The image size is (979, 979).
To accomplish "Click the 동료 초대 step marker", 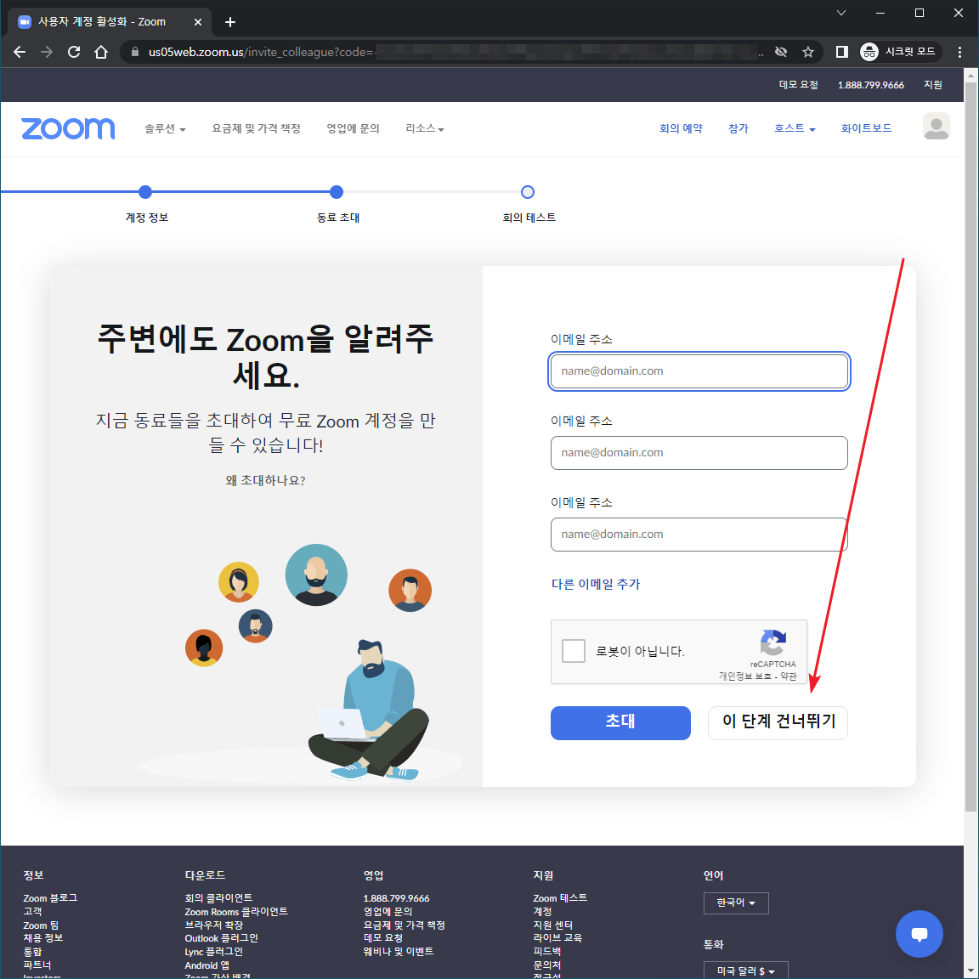I will (x=337, y=192).
